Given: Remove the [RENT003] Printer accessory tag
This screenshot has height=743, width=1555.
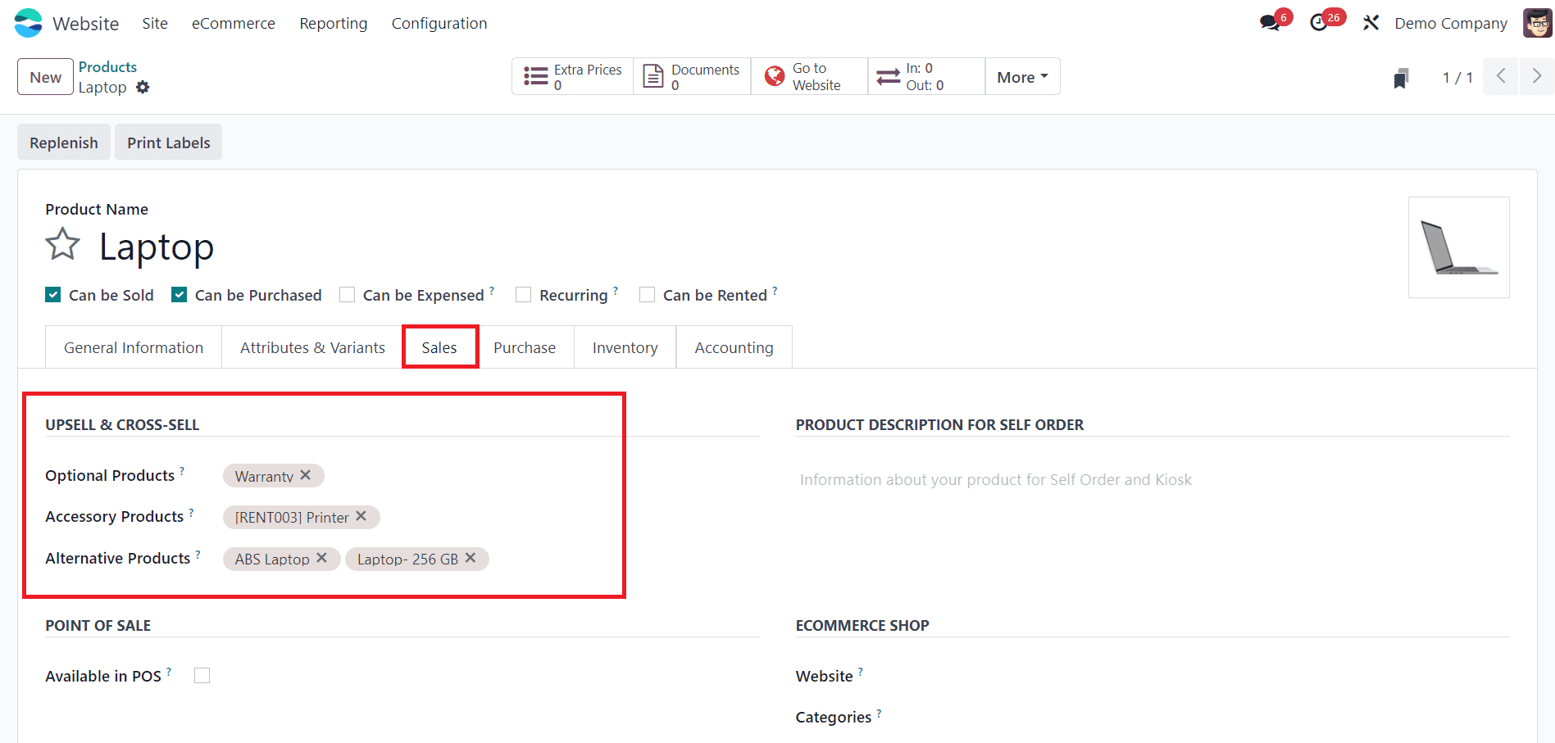Looking at the screenshot, I should point(361,516).
